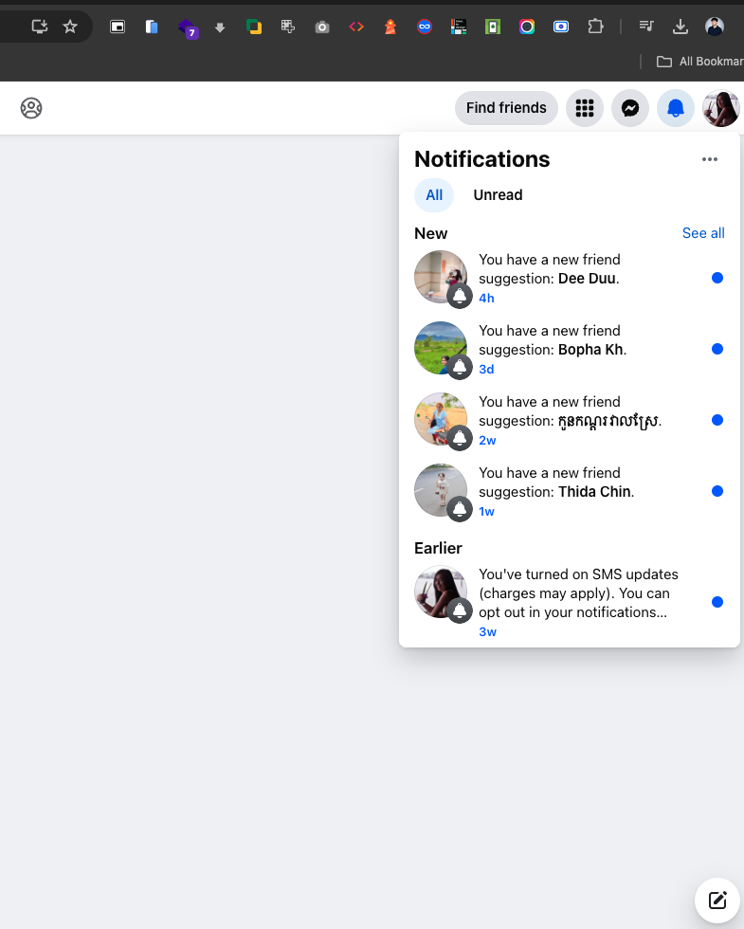This screenshot has height=929, width=744.
Task: Select the All notifications tab
Action: (x=434, y=195)
